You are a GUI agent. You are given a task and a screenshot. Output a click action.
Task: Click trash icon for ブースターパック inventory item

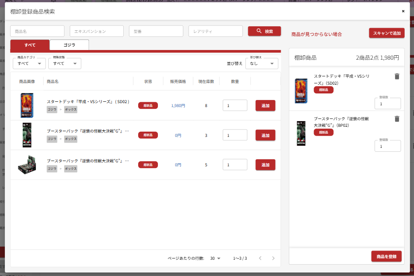tap(397, 119)
